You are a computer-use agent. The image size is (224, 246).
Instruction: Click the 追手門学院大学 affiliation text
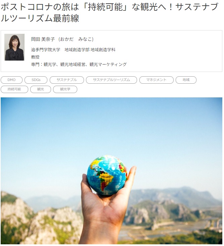click(46, 50)
